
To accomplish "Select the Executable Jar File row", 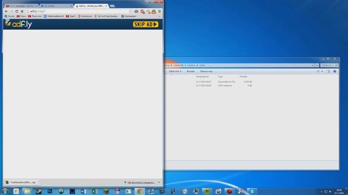I will [223, 82].
